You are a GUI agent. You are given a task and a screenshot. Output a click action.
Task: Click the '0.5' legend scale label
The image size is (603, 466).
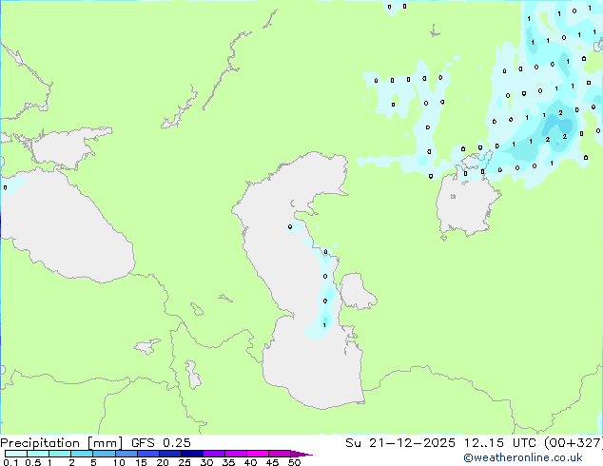(x=33, y=462)
